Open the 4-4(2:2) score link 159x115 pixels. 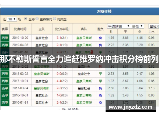click(62, 81)
